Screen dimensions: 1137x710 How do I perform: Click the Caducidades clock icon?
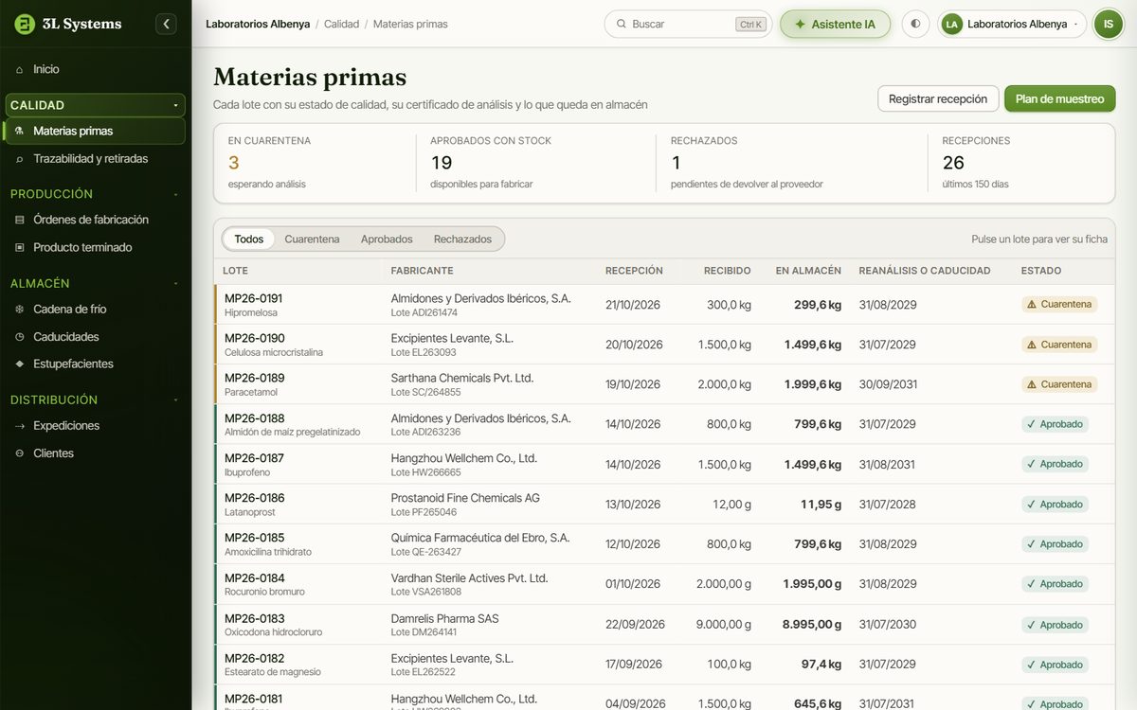coord(20,336)
